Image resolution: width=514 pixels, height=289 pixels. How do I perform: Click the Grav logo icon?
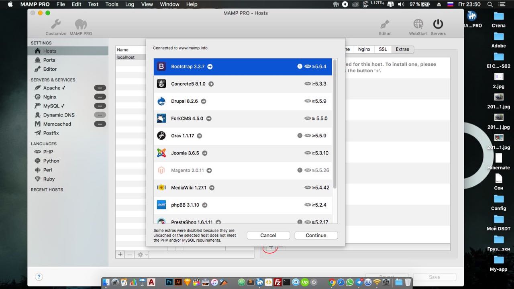point(161,136)
